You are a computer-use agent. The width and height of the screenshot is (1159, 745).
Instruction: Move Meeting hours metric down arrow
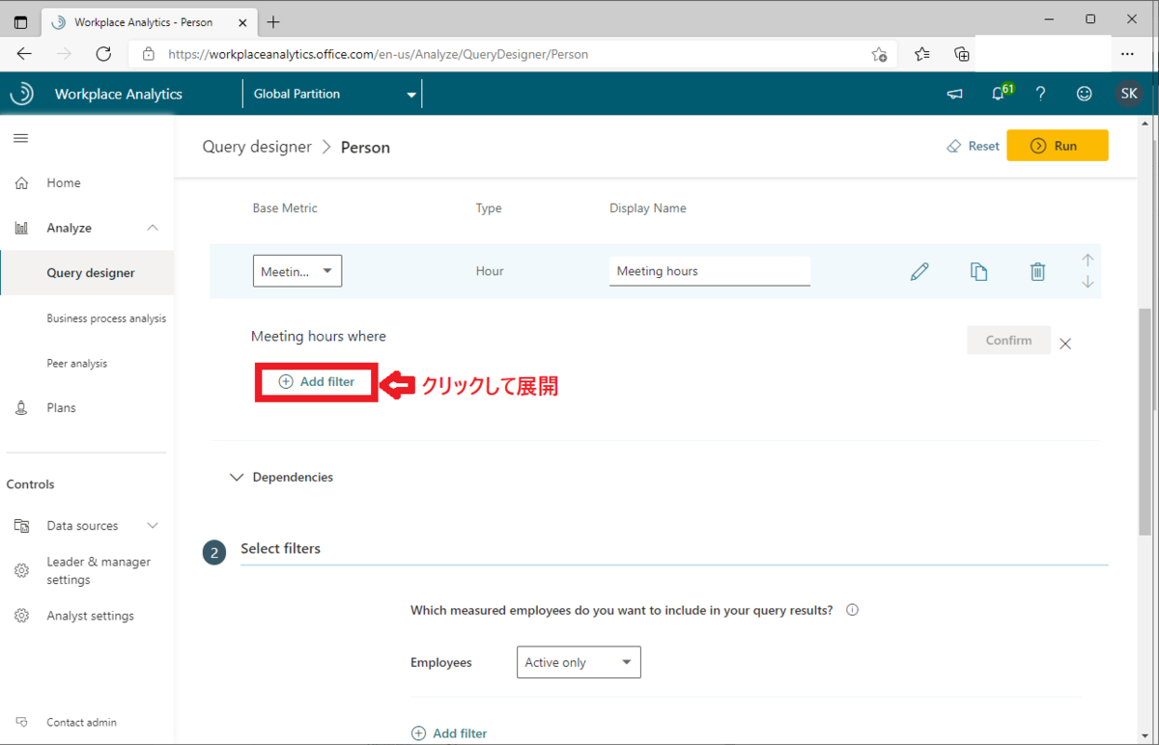(1088, 282)
